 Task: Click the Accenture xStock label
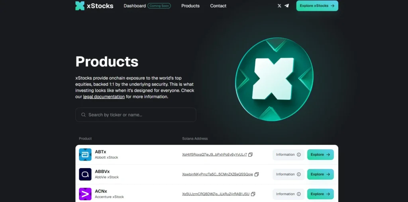tap(109, 197)
